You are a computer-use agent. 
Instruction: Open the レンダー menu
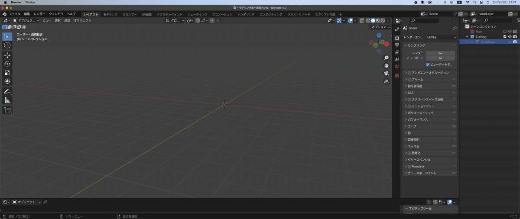click(39, 14)
